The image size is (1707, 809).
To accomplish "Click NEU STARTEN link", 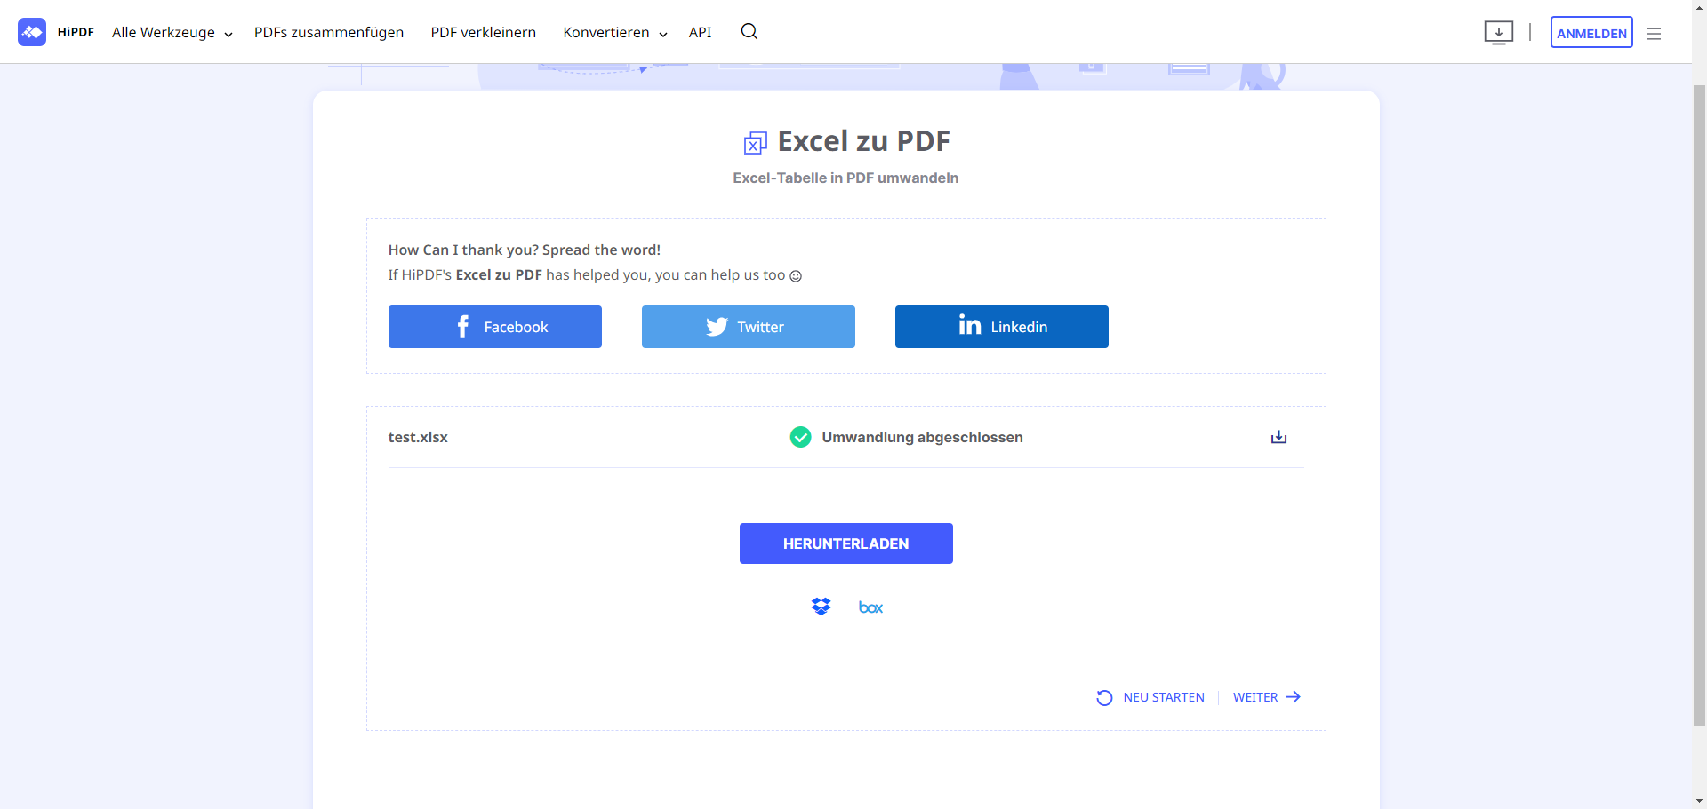I will [x=1150, y=697].
